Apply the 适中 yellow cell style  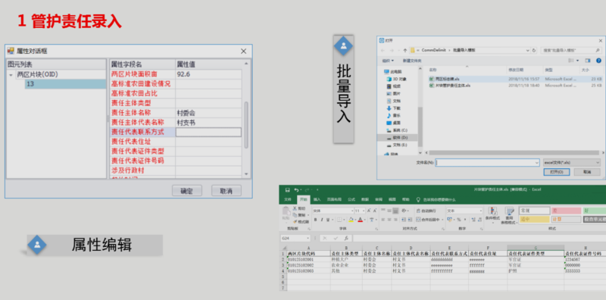535,219
